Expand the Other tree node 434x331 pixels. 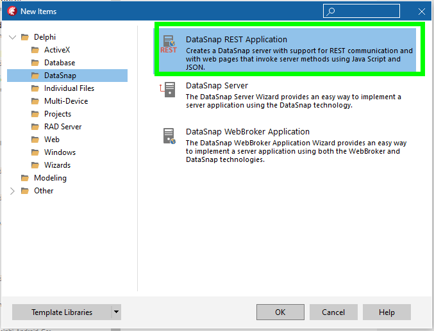click(12, 191)
